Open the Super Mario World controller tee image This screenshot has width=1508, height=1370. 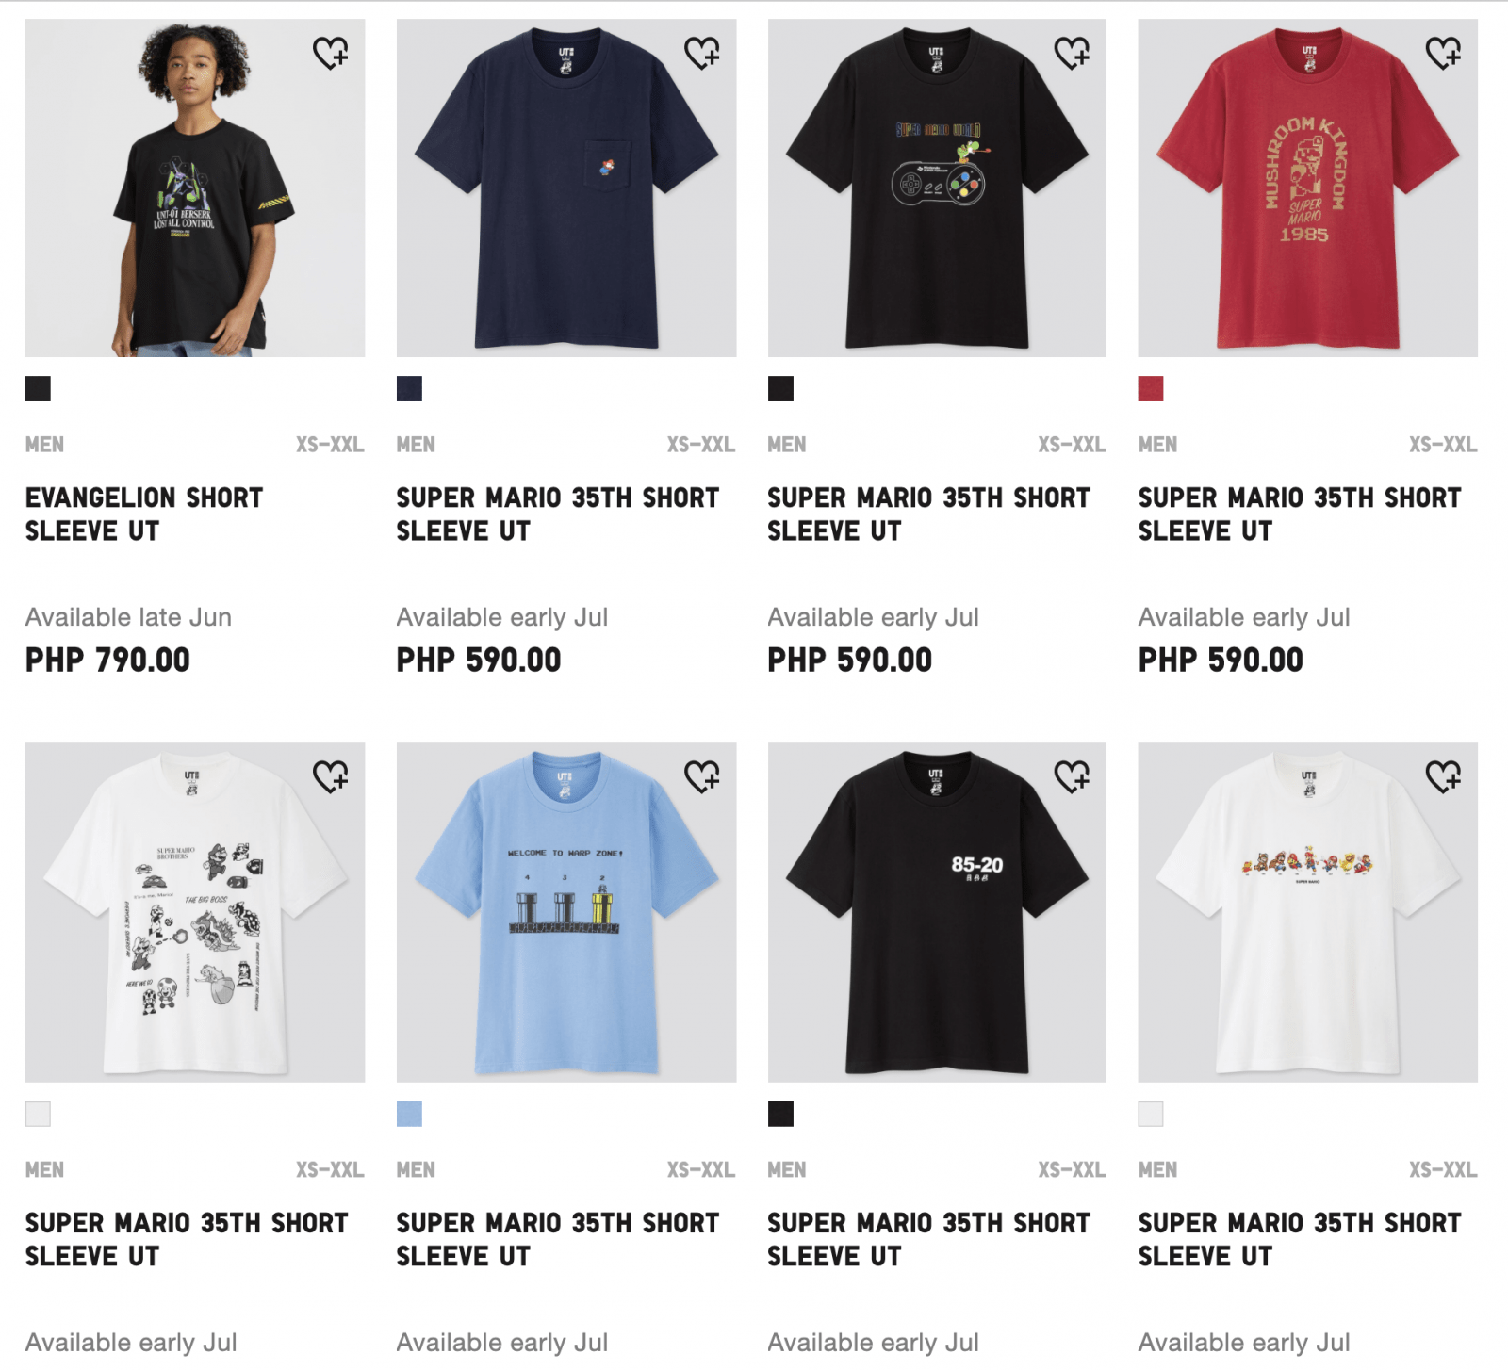[937, 188]
